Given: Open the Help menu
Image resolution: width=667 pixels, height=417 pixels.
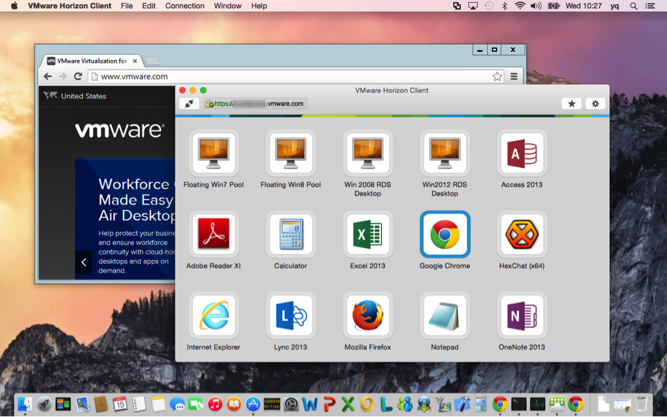Looking at the screenshot, I should coord(259,6).
